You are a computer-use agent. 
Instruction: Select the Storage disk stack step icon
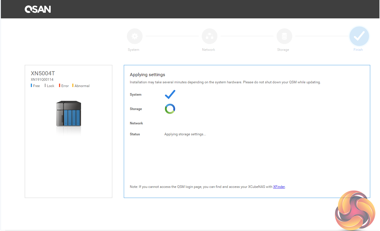click(x=284, y=36)
